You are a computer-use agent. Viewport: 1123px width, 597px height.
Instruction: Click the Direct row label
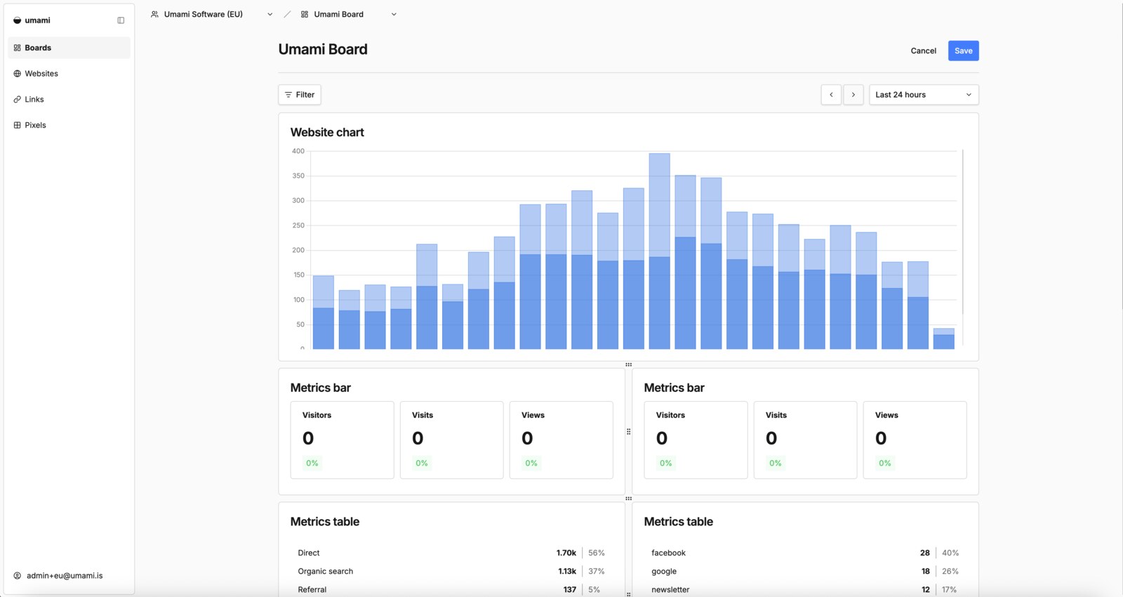pos(309,553)
